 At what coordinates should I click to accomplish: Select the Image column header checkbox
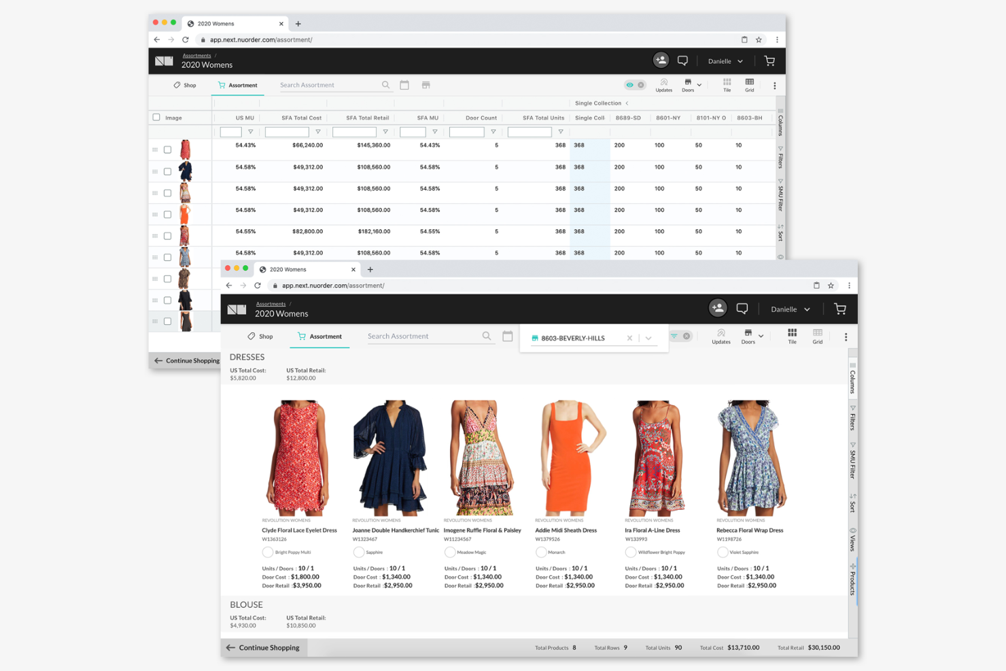156,116
